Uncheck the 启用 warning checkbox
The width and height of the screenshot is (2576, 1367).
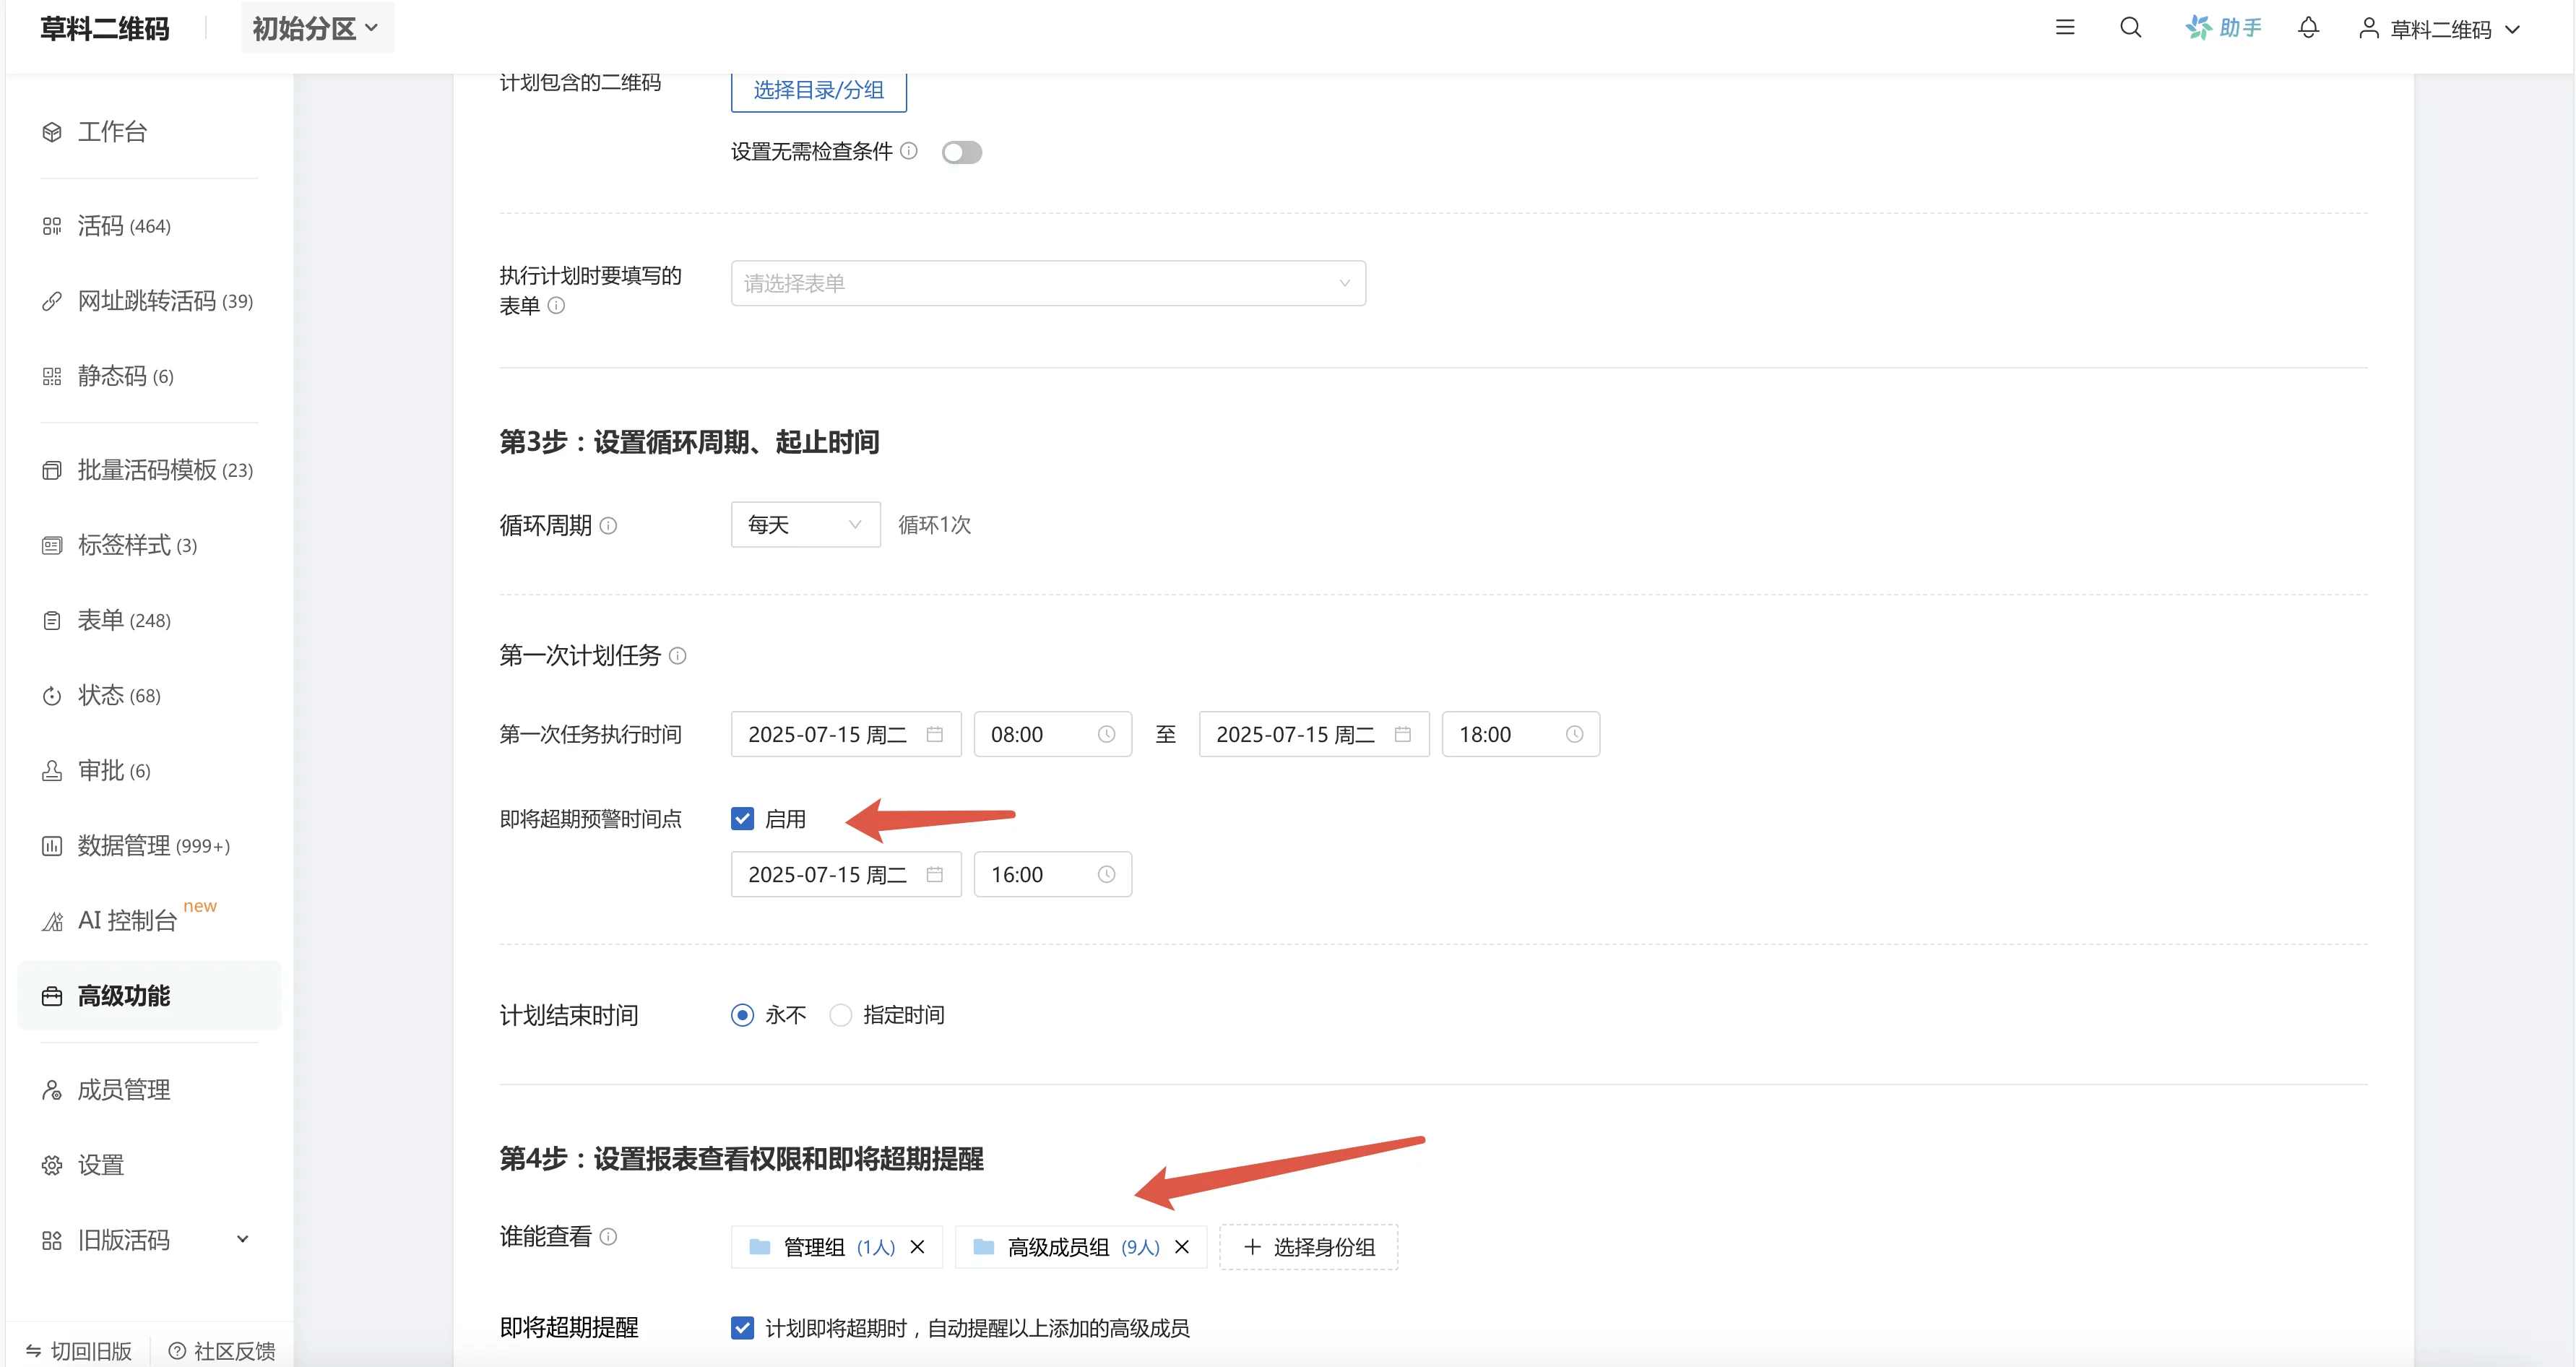(x=742, y=819)
